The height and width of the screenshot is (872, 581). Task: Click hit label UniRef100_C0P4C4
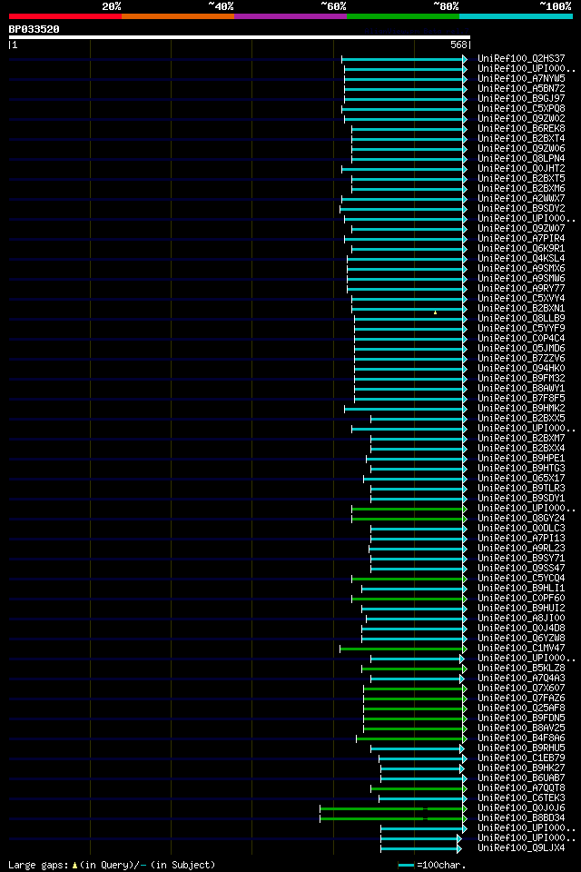tap(521, 339)
